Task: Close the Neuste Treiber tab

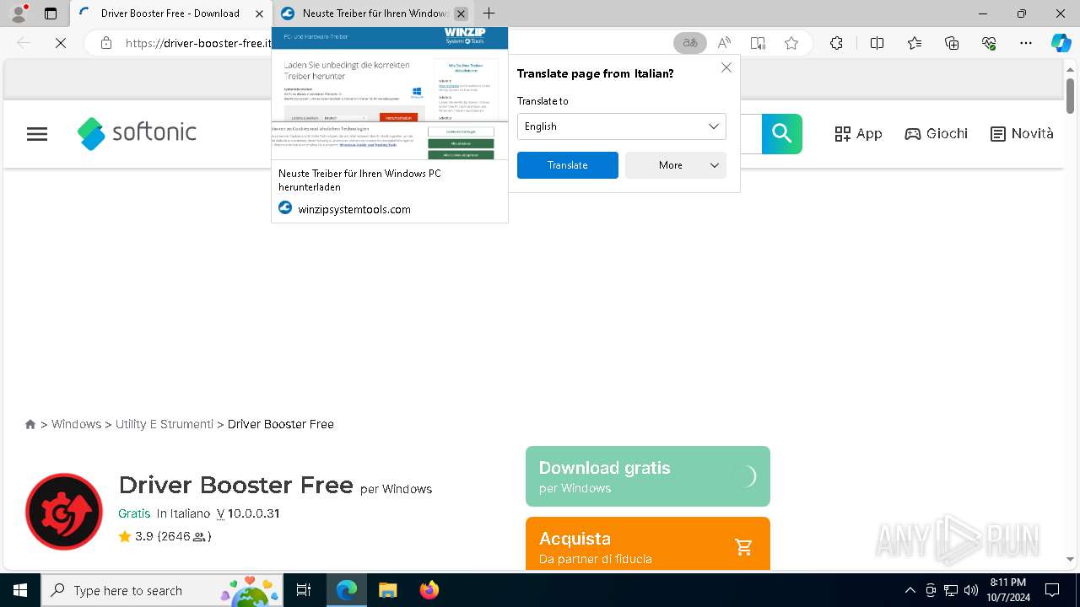Action: coord(461,13)
